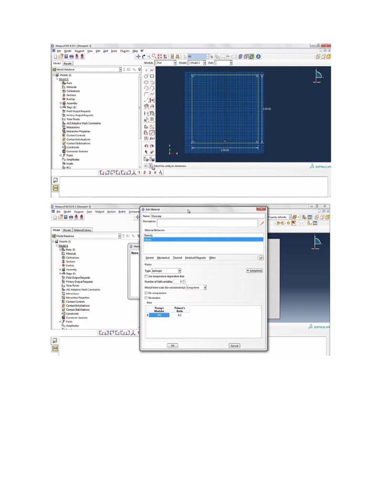Open the Section menu in lower window

pos(111,212)
